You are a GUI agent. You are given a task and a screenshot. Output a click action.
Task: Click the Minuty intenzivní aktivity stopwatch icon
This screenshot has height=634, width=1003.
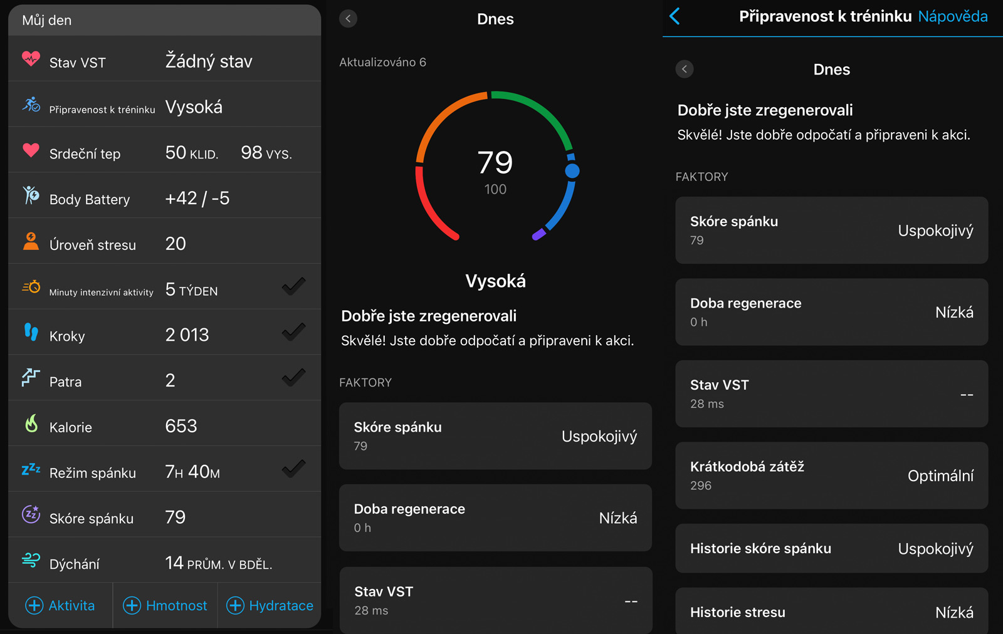pos(31,287)
